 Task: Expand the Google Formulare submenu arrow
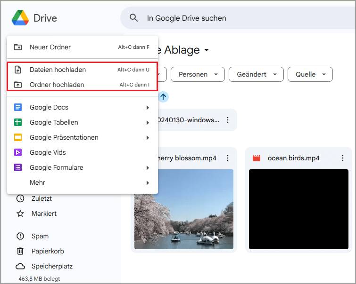tap(148, 168)
